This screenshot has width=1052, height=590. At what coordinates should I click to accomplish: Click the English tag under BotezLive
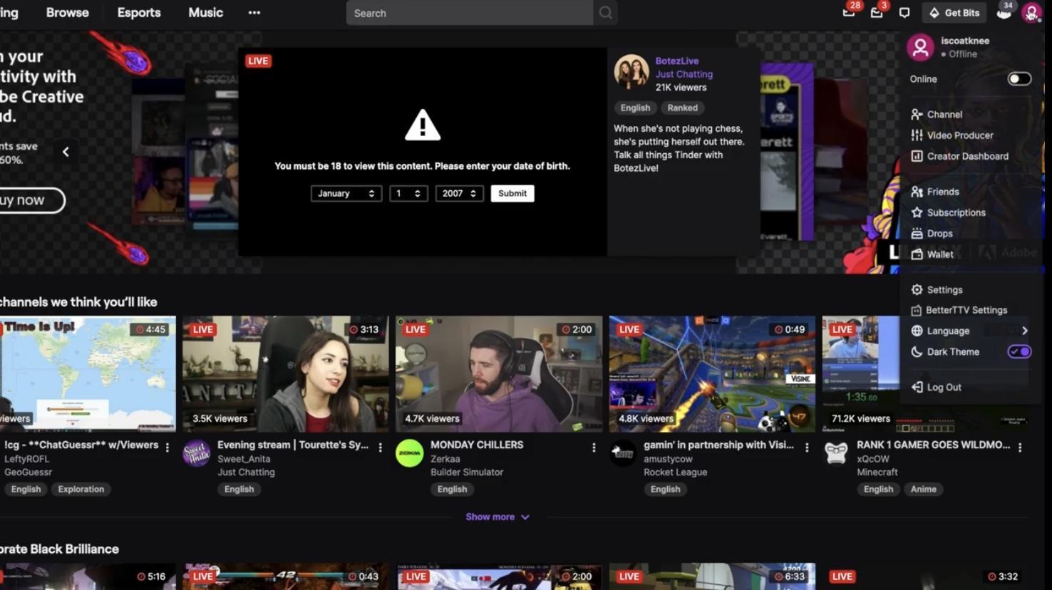click(x=635, y=108)
